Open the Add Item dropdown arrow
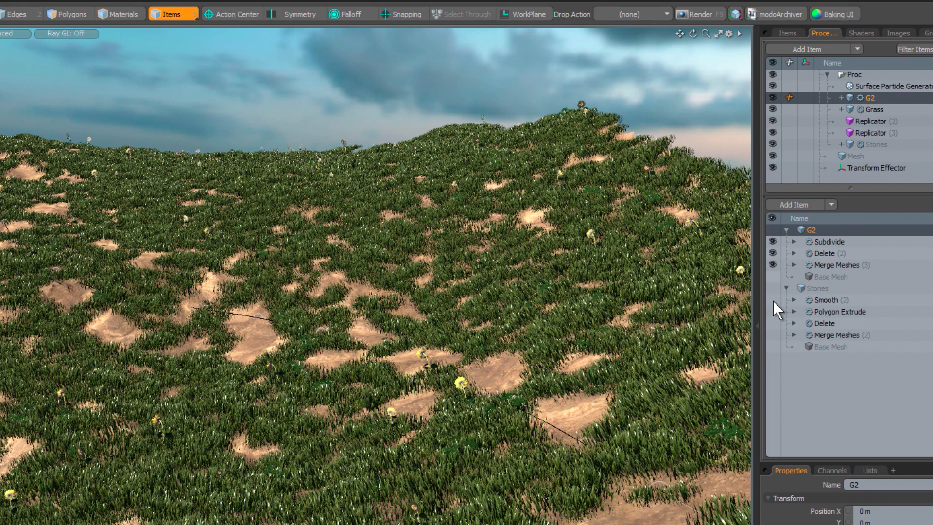 [x=858, y=49]
